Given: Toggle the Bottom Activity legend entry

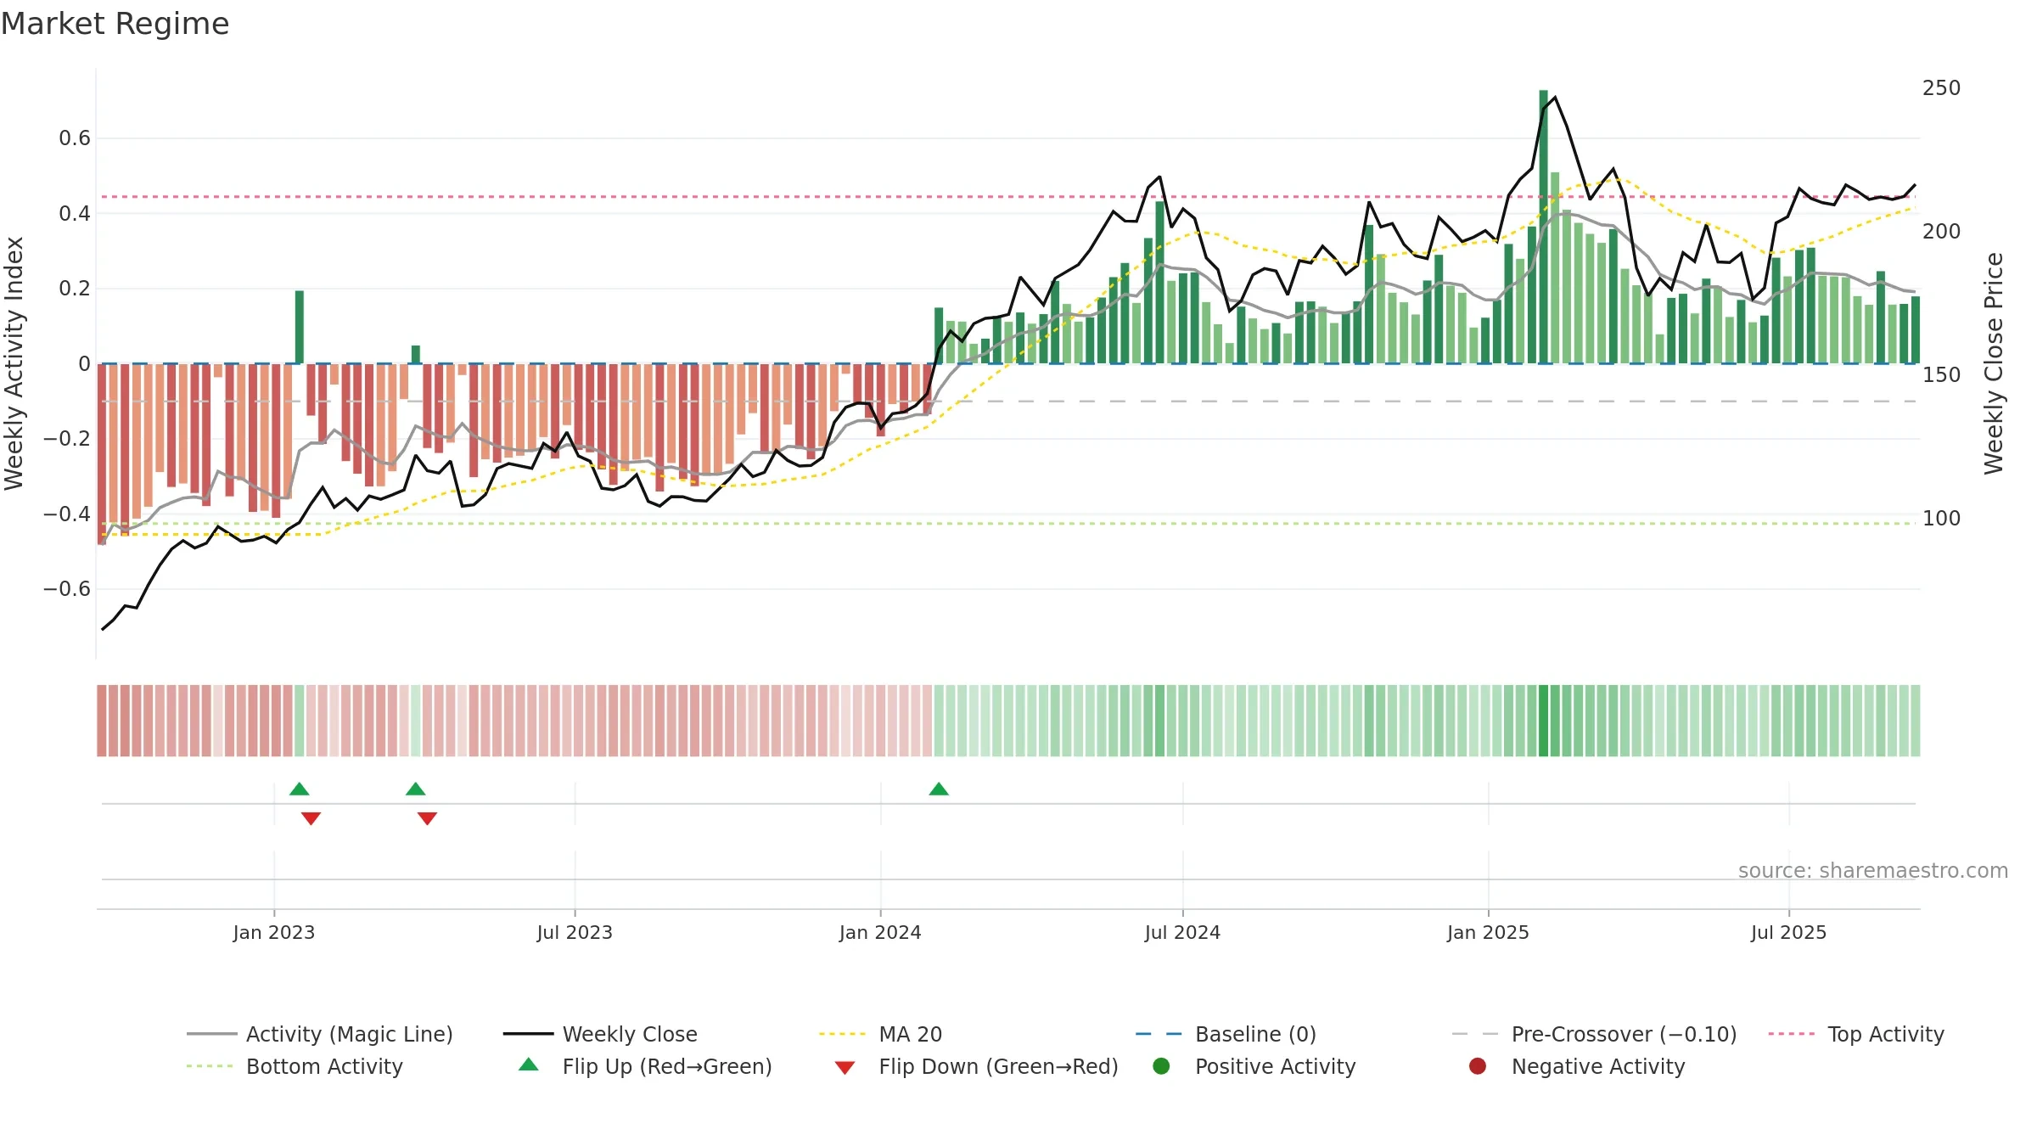Looking at the screenshot, I should pos(295,1066).
